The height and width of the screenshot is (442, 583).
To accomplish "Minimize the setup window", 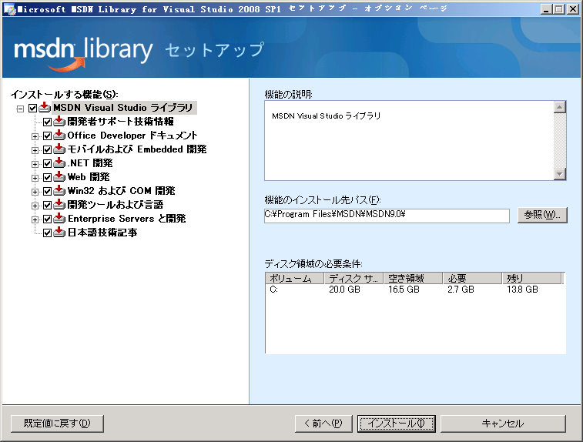I will (x=546, y=9).
